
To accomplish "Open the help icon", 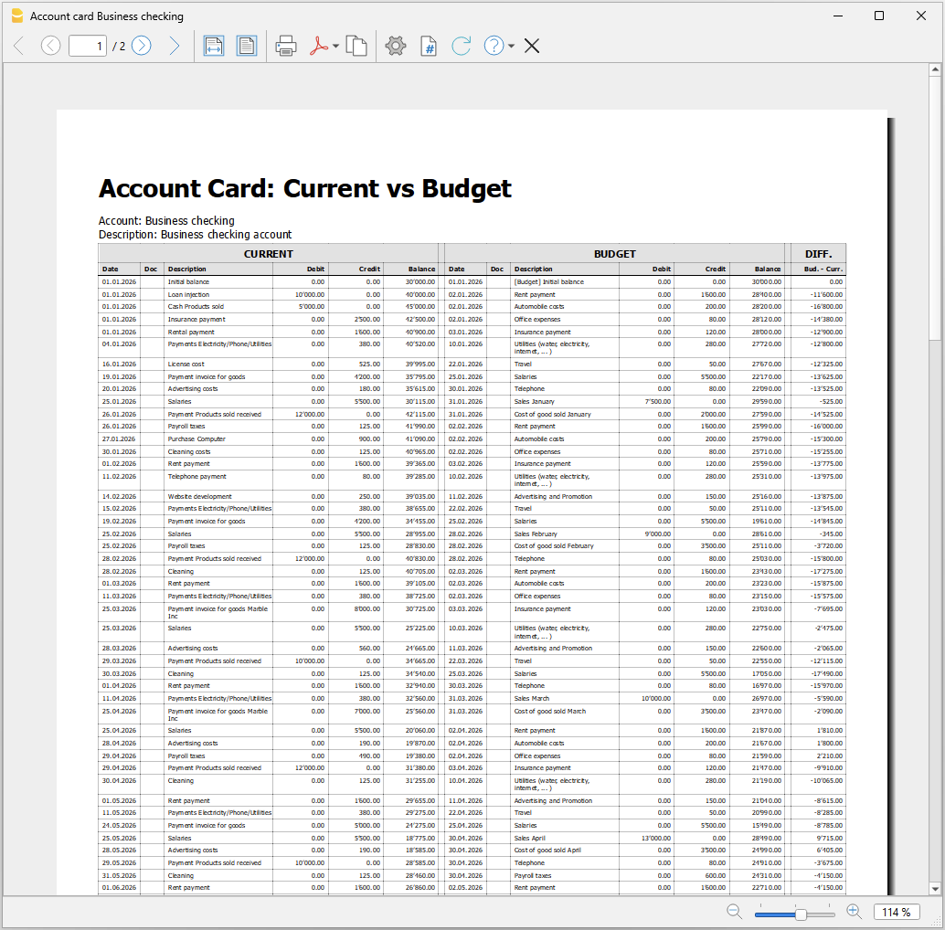I will point(492,45).
